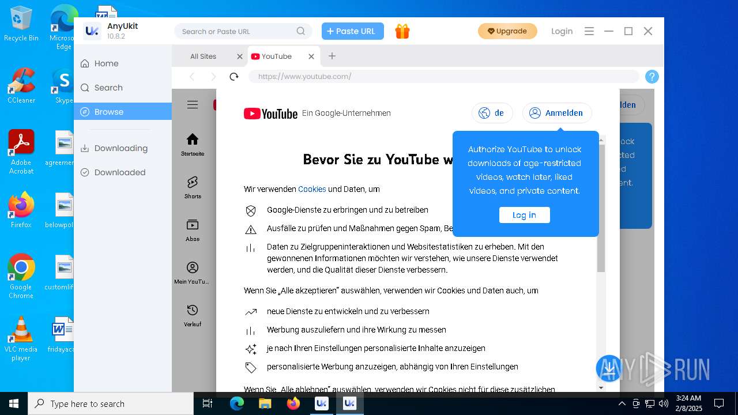Select Browse in the sidebar

click(x=123, y=112)
